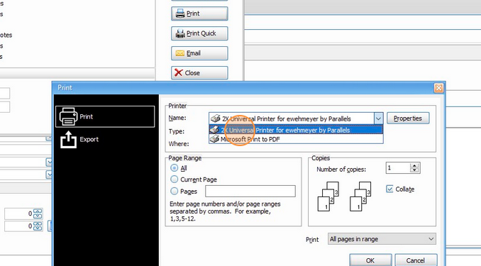This screenshot has height=266, width=481.
Task: Click the Number of copies field
Action: click(x=398, y=168)
